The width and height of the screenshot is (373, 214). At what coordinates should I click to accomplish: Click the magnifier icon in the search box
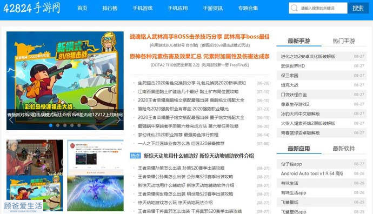[294, 8]
